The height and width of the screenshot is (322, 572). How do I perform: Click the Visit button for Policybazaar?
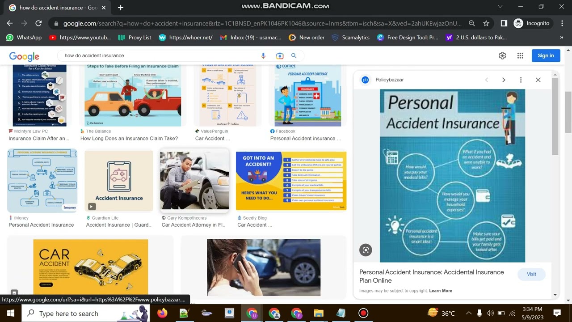pos(531,274)
